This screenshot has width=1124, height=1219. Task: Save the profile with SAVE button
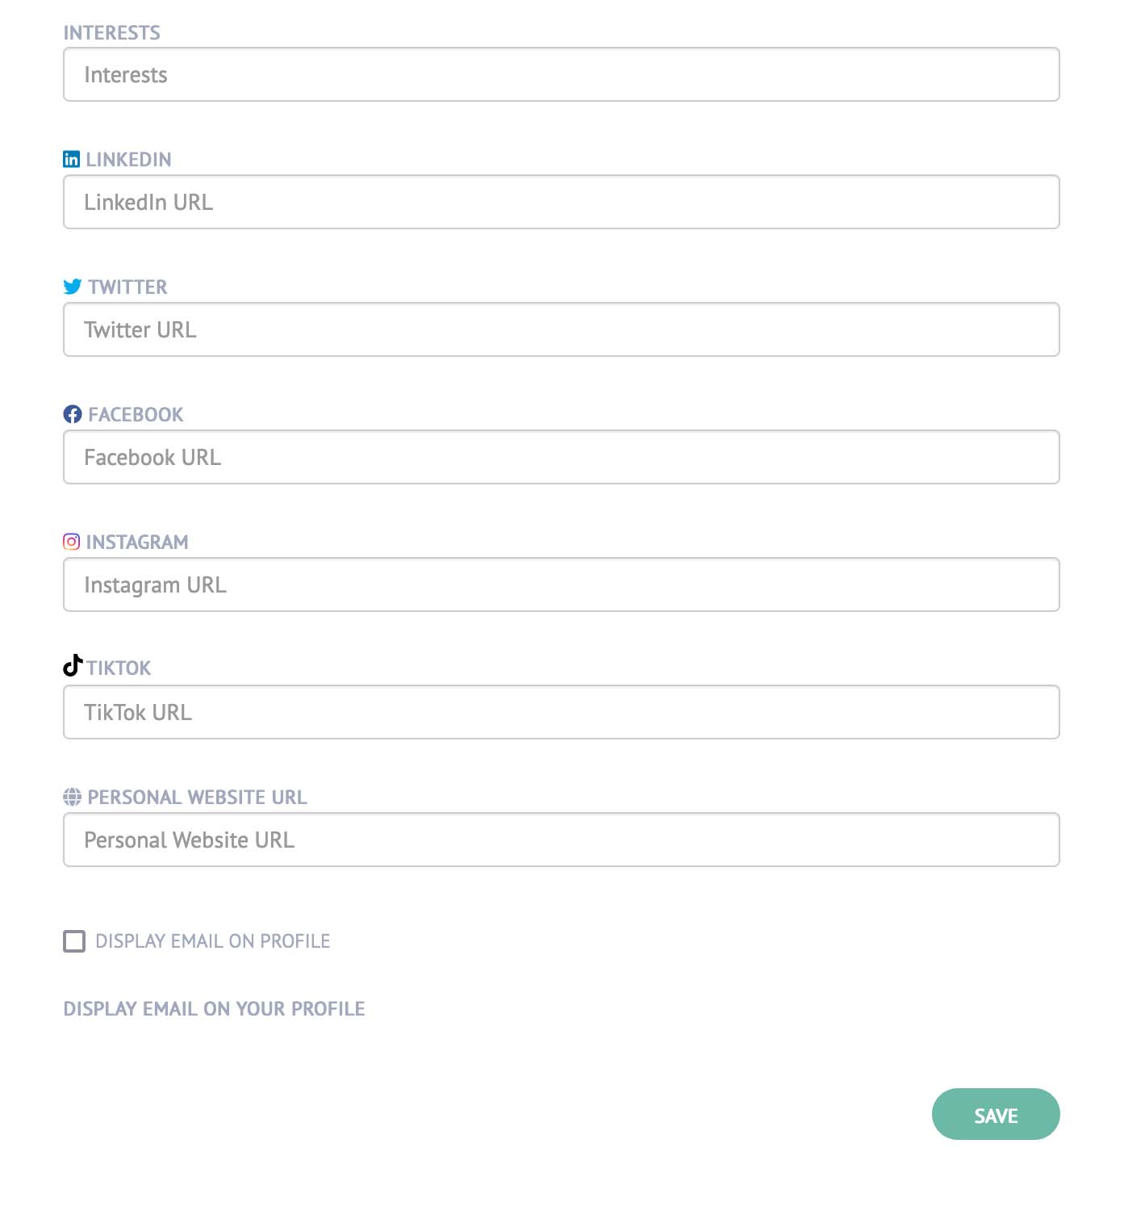(x=996, y=1114)
